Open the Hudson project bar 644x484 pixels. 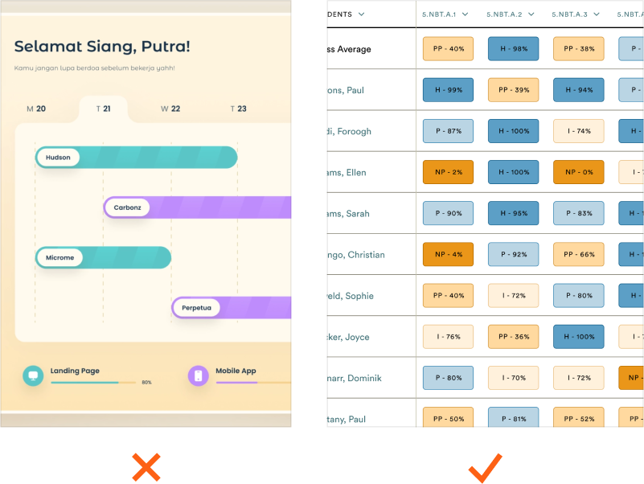pyautogui.click(x=137, y=158)
